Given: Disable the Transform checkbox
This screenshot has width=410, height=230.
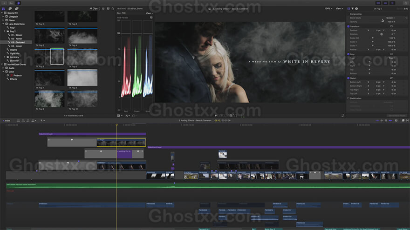Looking at the screenshot, I should coord(348,26).
